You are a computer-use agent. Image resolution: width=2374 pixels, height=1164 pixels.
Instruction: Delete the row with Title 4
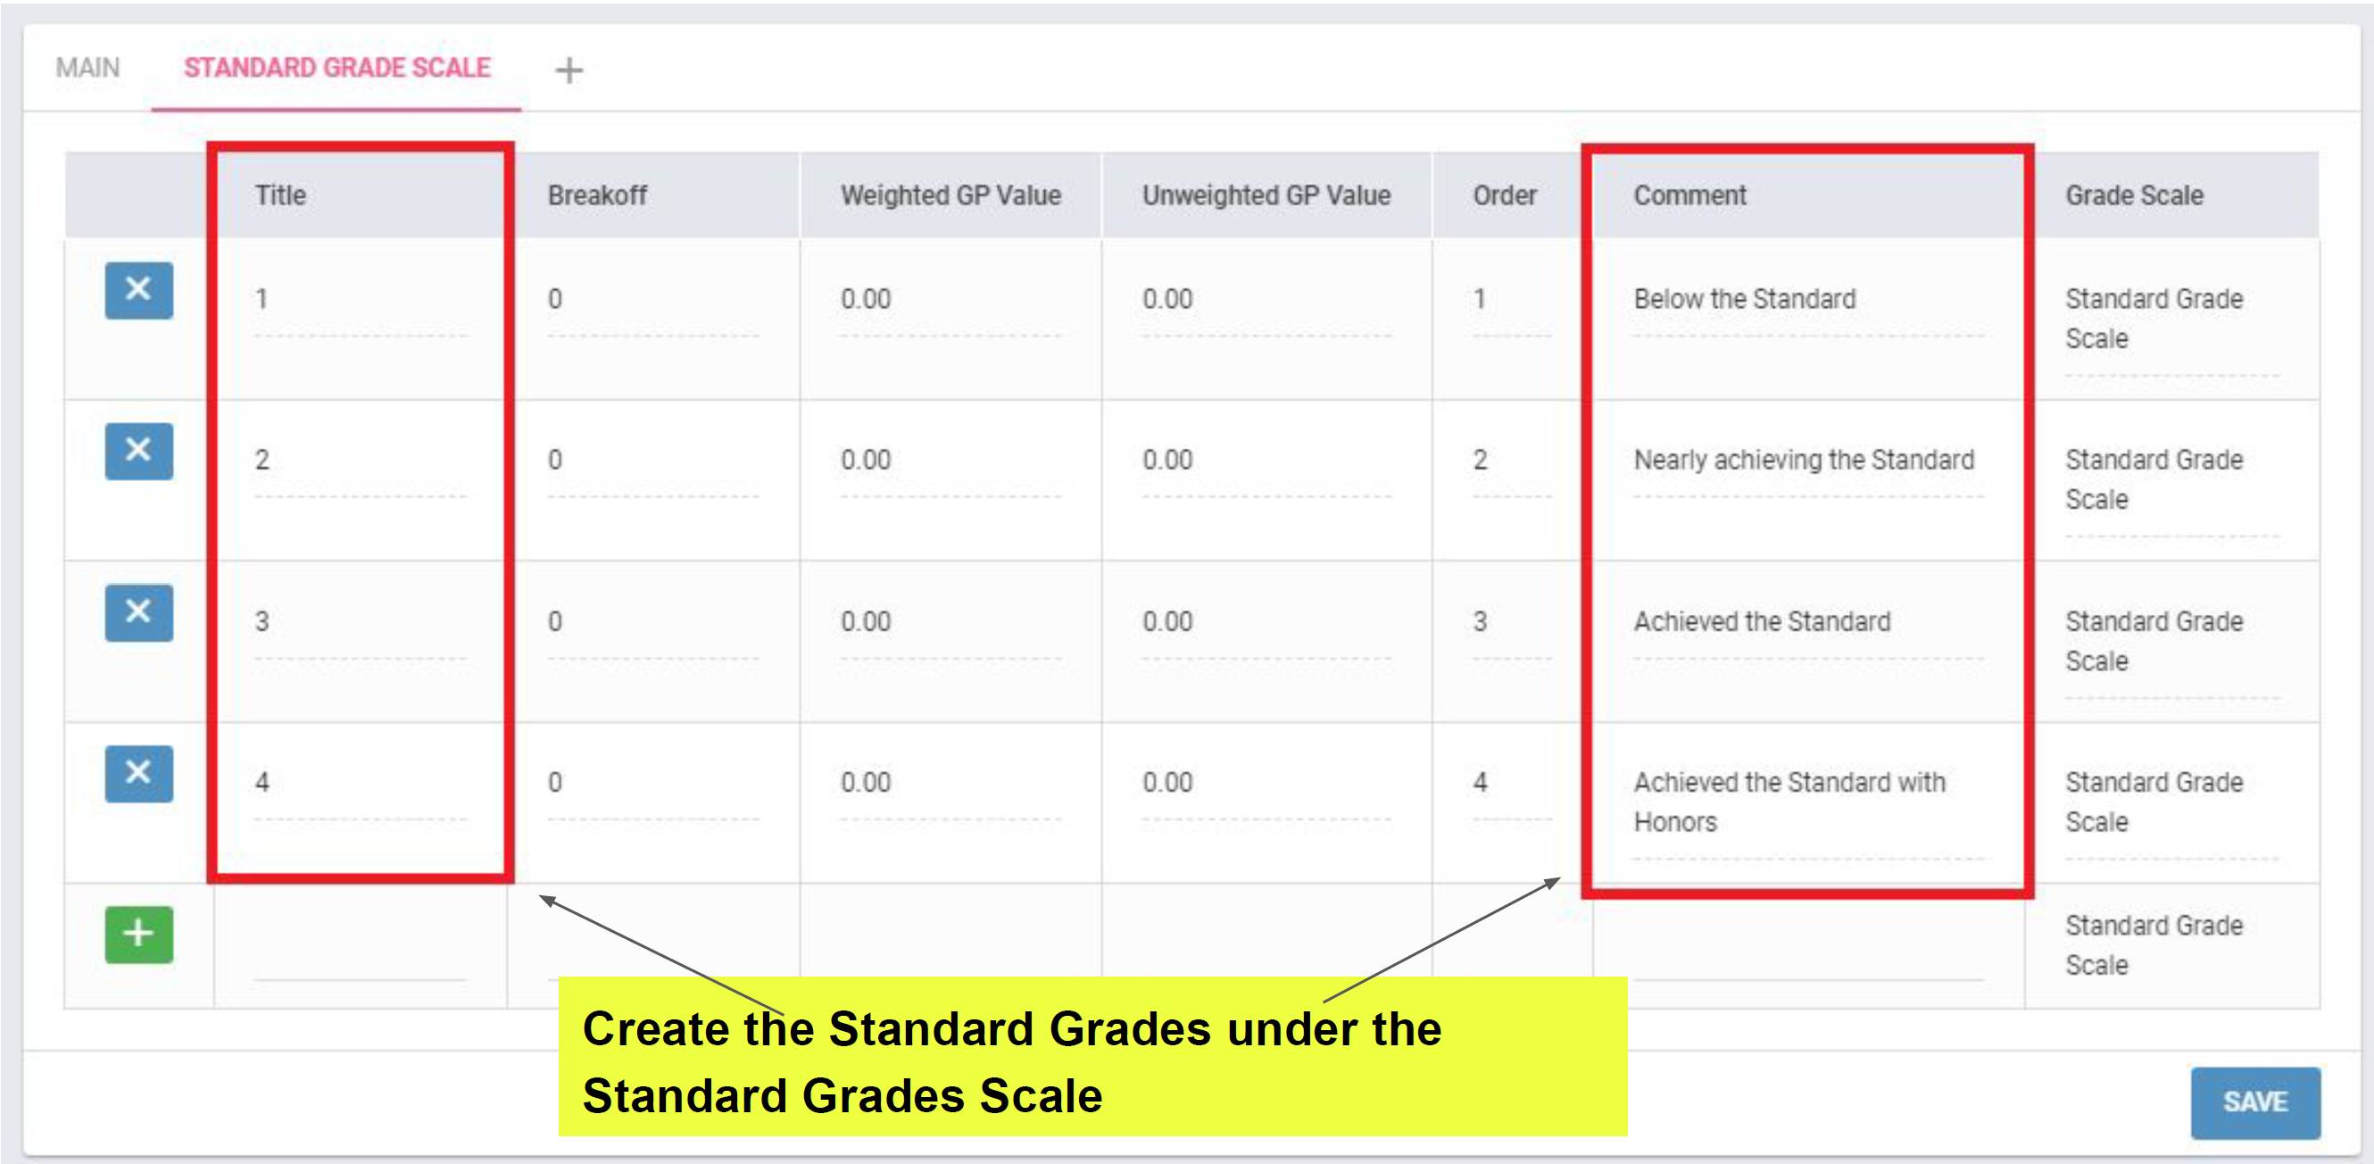click(138, 773)
